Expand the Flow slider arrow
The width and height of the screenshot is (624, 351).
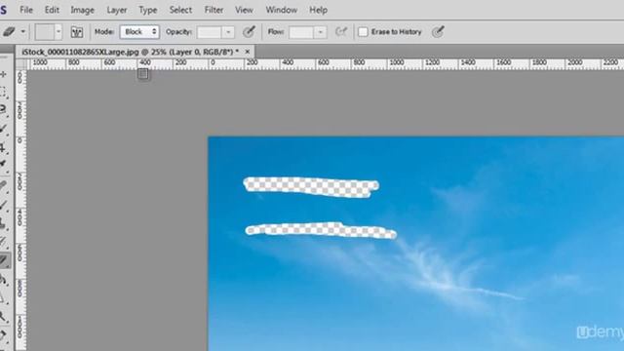(x=320, y=32)
